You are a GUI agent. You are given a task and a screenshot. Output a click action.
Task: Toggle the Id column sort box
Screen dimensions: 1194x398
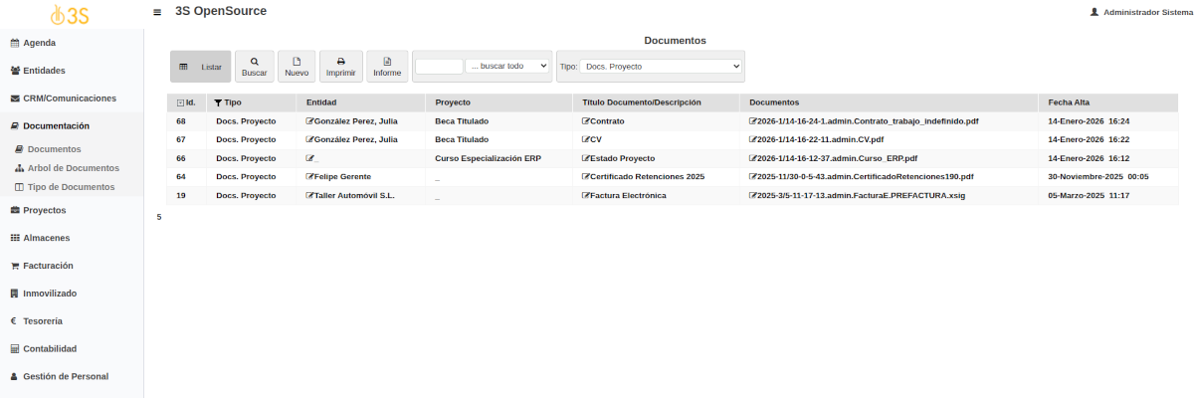(180, 102)
